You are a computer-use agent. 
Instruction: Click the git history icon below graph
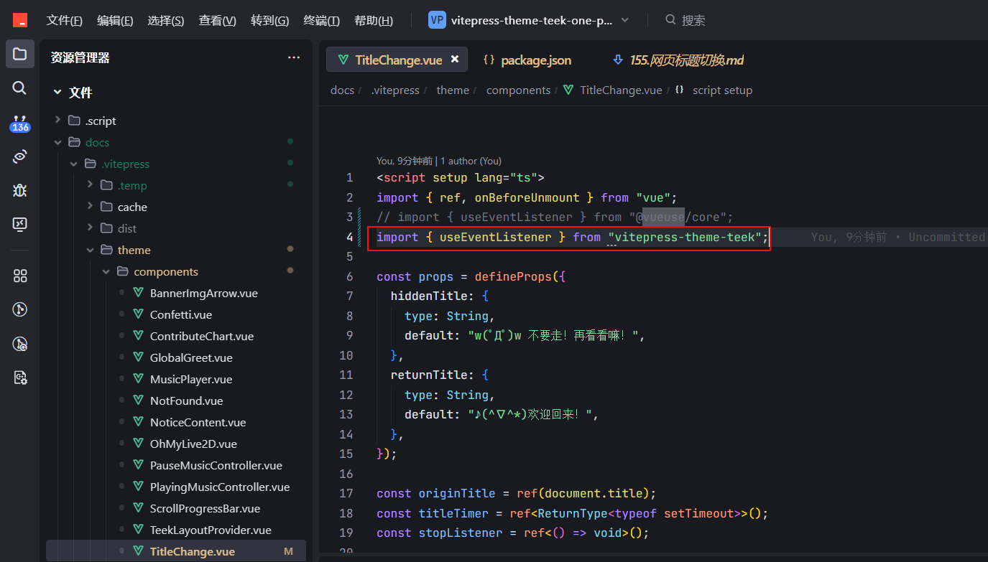[20, 344]
